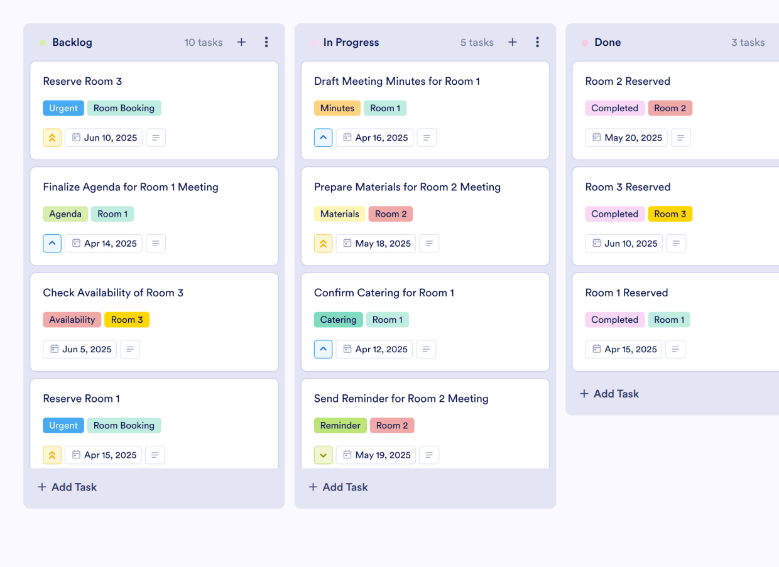779x567 pixels.
Task: Click the down chevron on Send Reminder card
Action: click(x=323, y=455)
